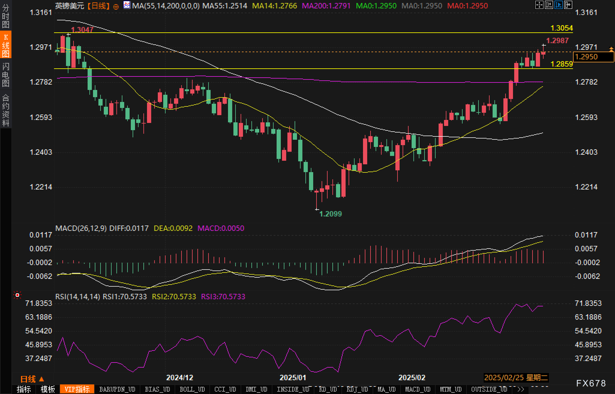Click the blue highlighted axis icon

point(559,5)
